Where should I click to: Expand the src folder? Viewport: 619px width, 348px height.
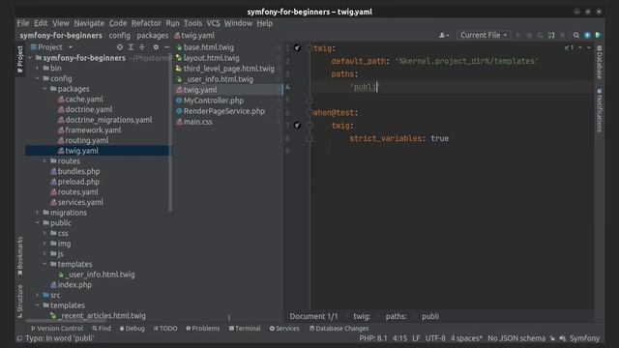(38, 295)
